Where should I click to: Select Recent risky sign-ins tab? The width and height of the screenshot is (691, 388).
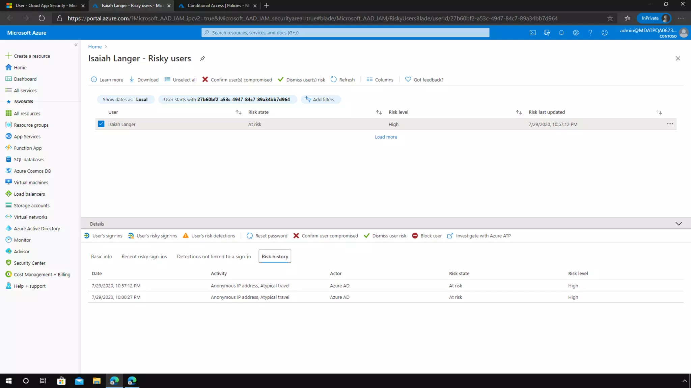144,257
